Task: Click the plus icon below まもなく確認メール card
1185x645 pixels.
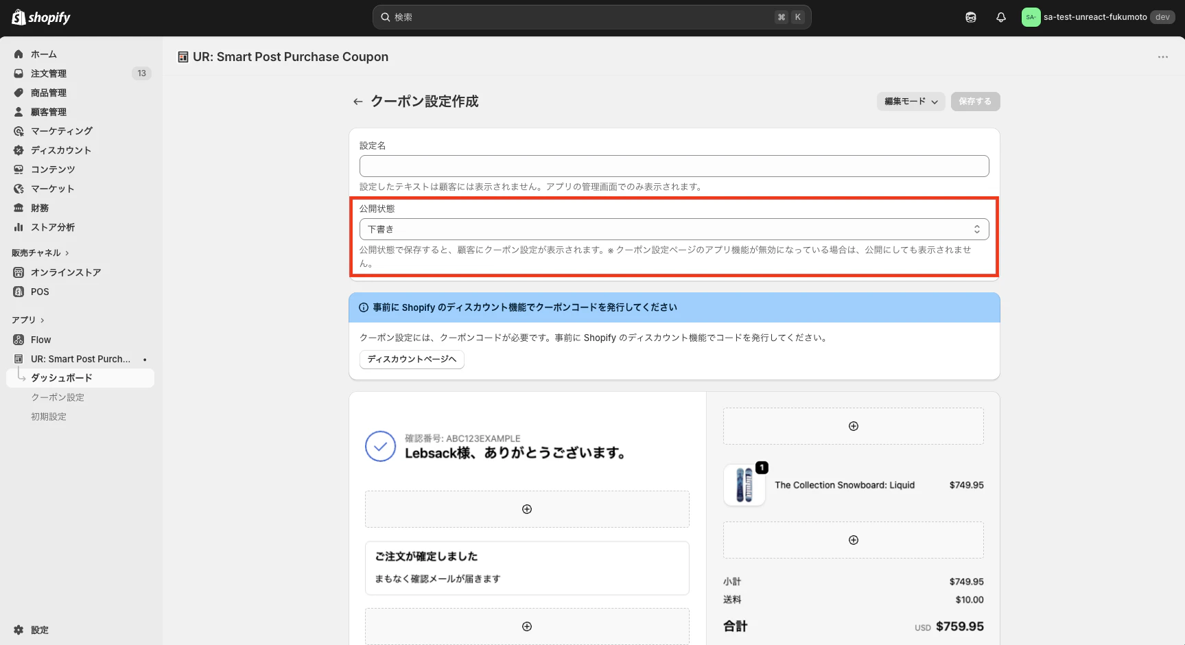Action: pyautogui.click(x=527, y=626)
